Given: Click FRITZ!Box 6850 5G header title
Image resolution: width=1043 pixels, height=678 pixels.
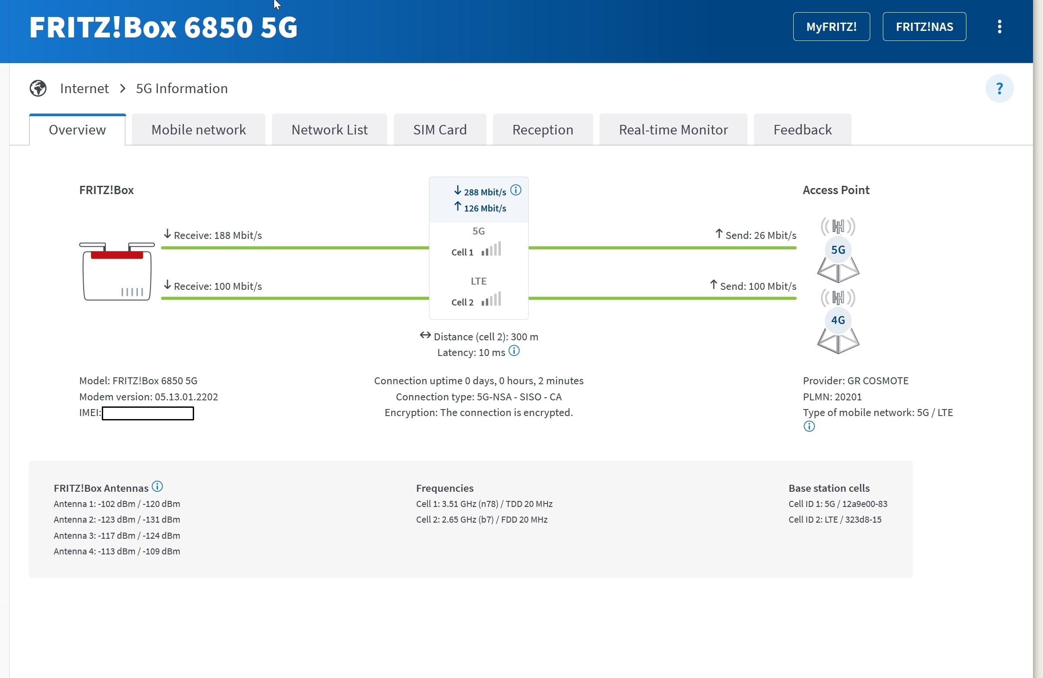Looking at the screenshot, I should [x=164, y=27].
